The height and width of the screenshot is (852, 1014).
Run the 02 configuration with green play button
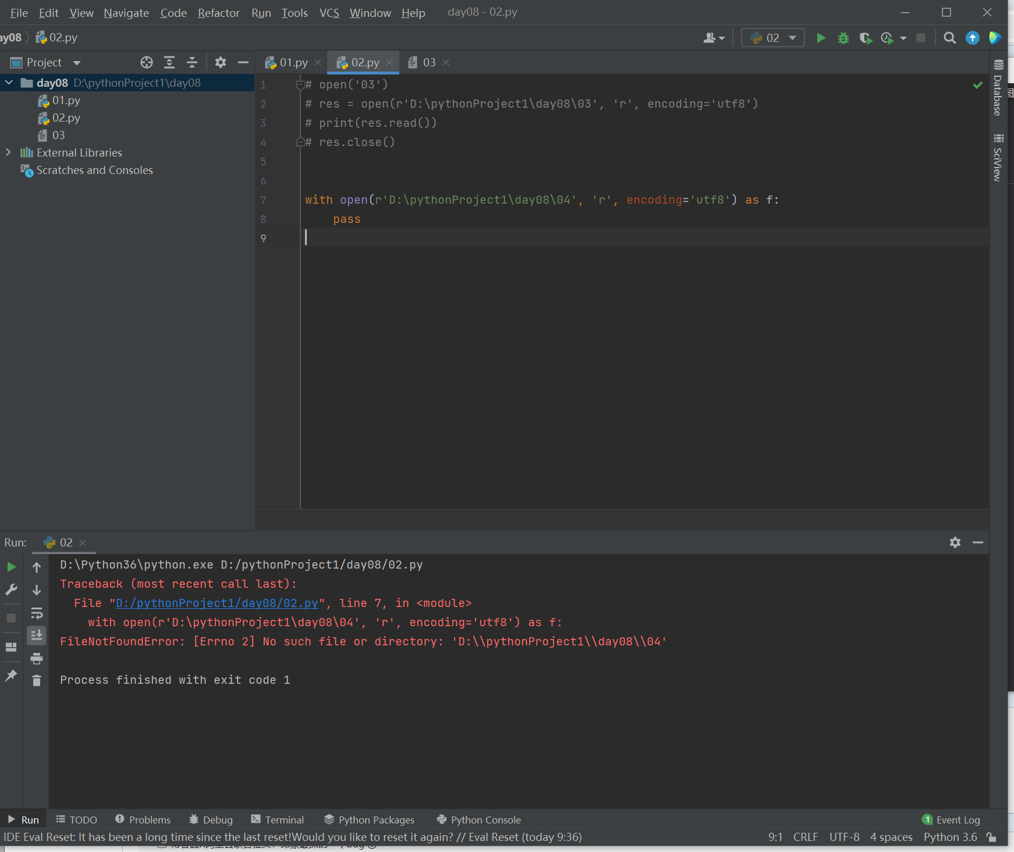pyautogui.click(x=821, y=38)
